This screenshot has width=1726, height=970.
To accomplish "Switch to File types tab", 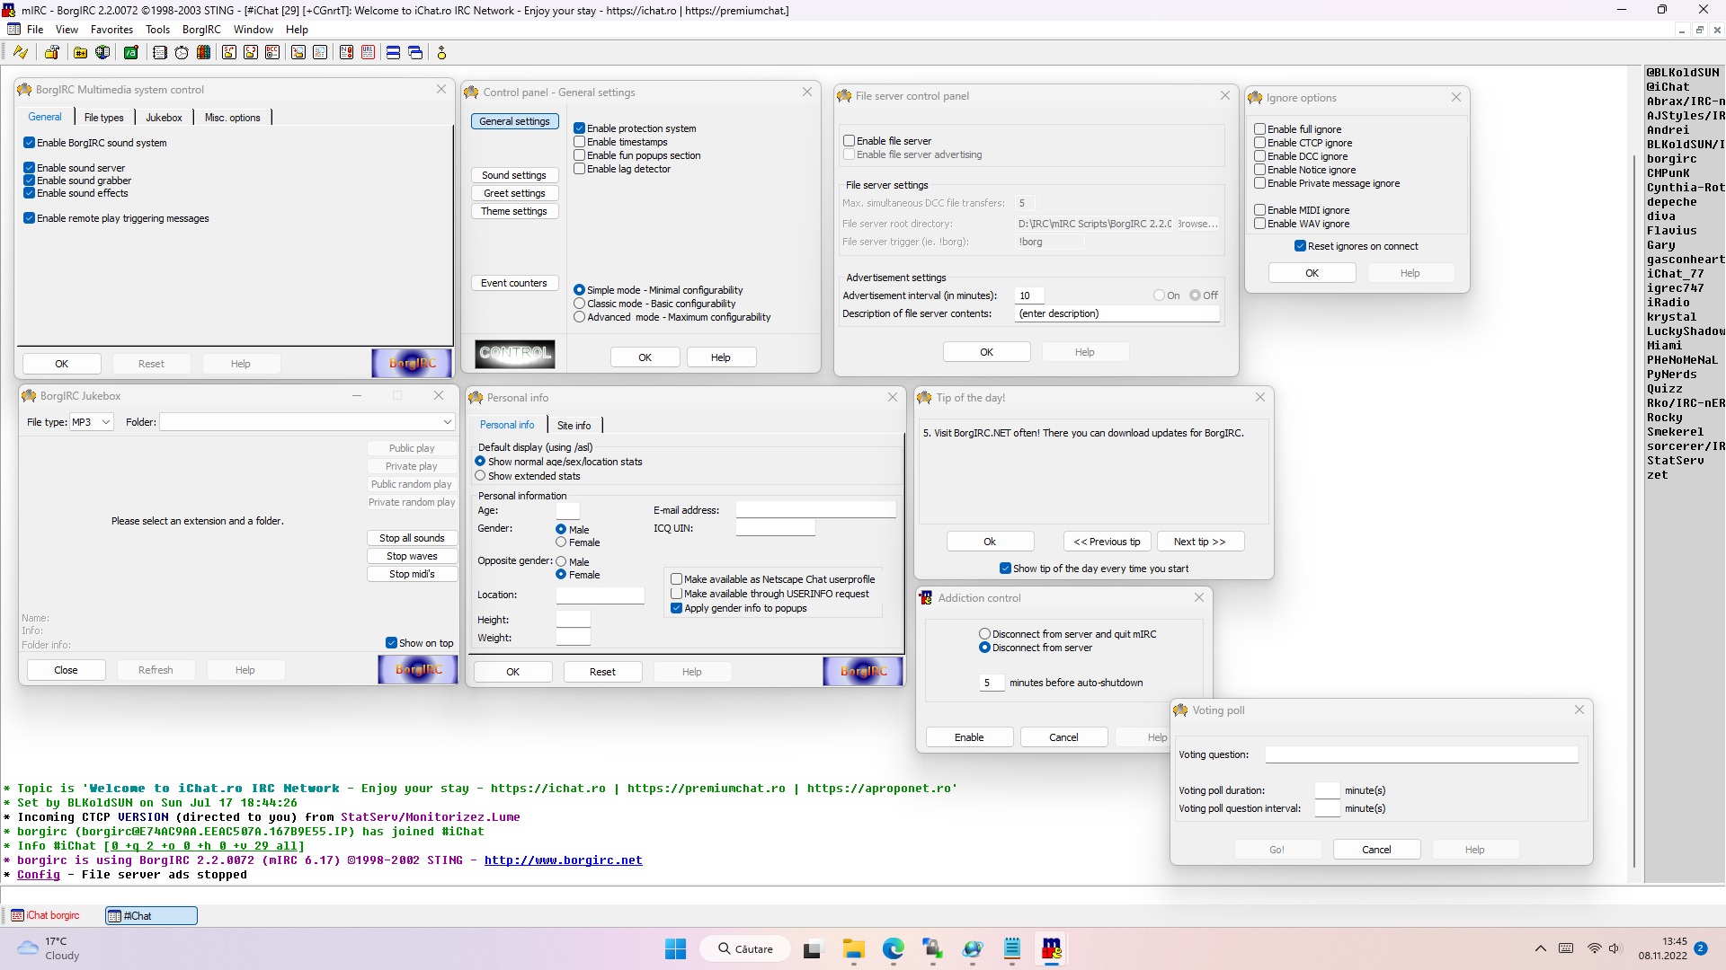I will pos(103,118).
